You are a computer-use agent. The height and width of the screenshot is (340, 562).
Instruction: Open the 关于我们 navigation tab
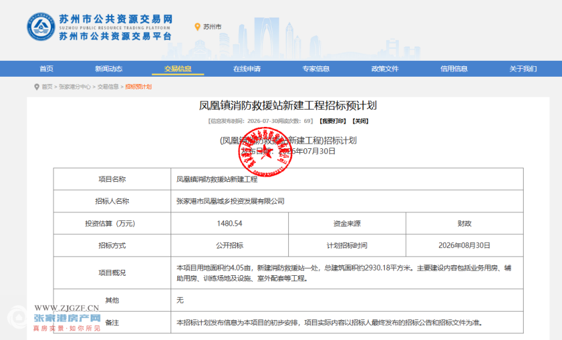[x=523, y=69]
